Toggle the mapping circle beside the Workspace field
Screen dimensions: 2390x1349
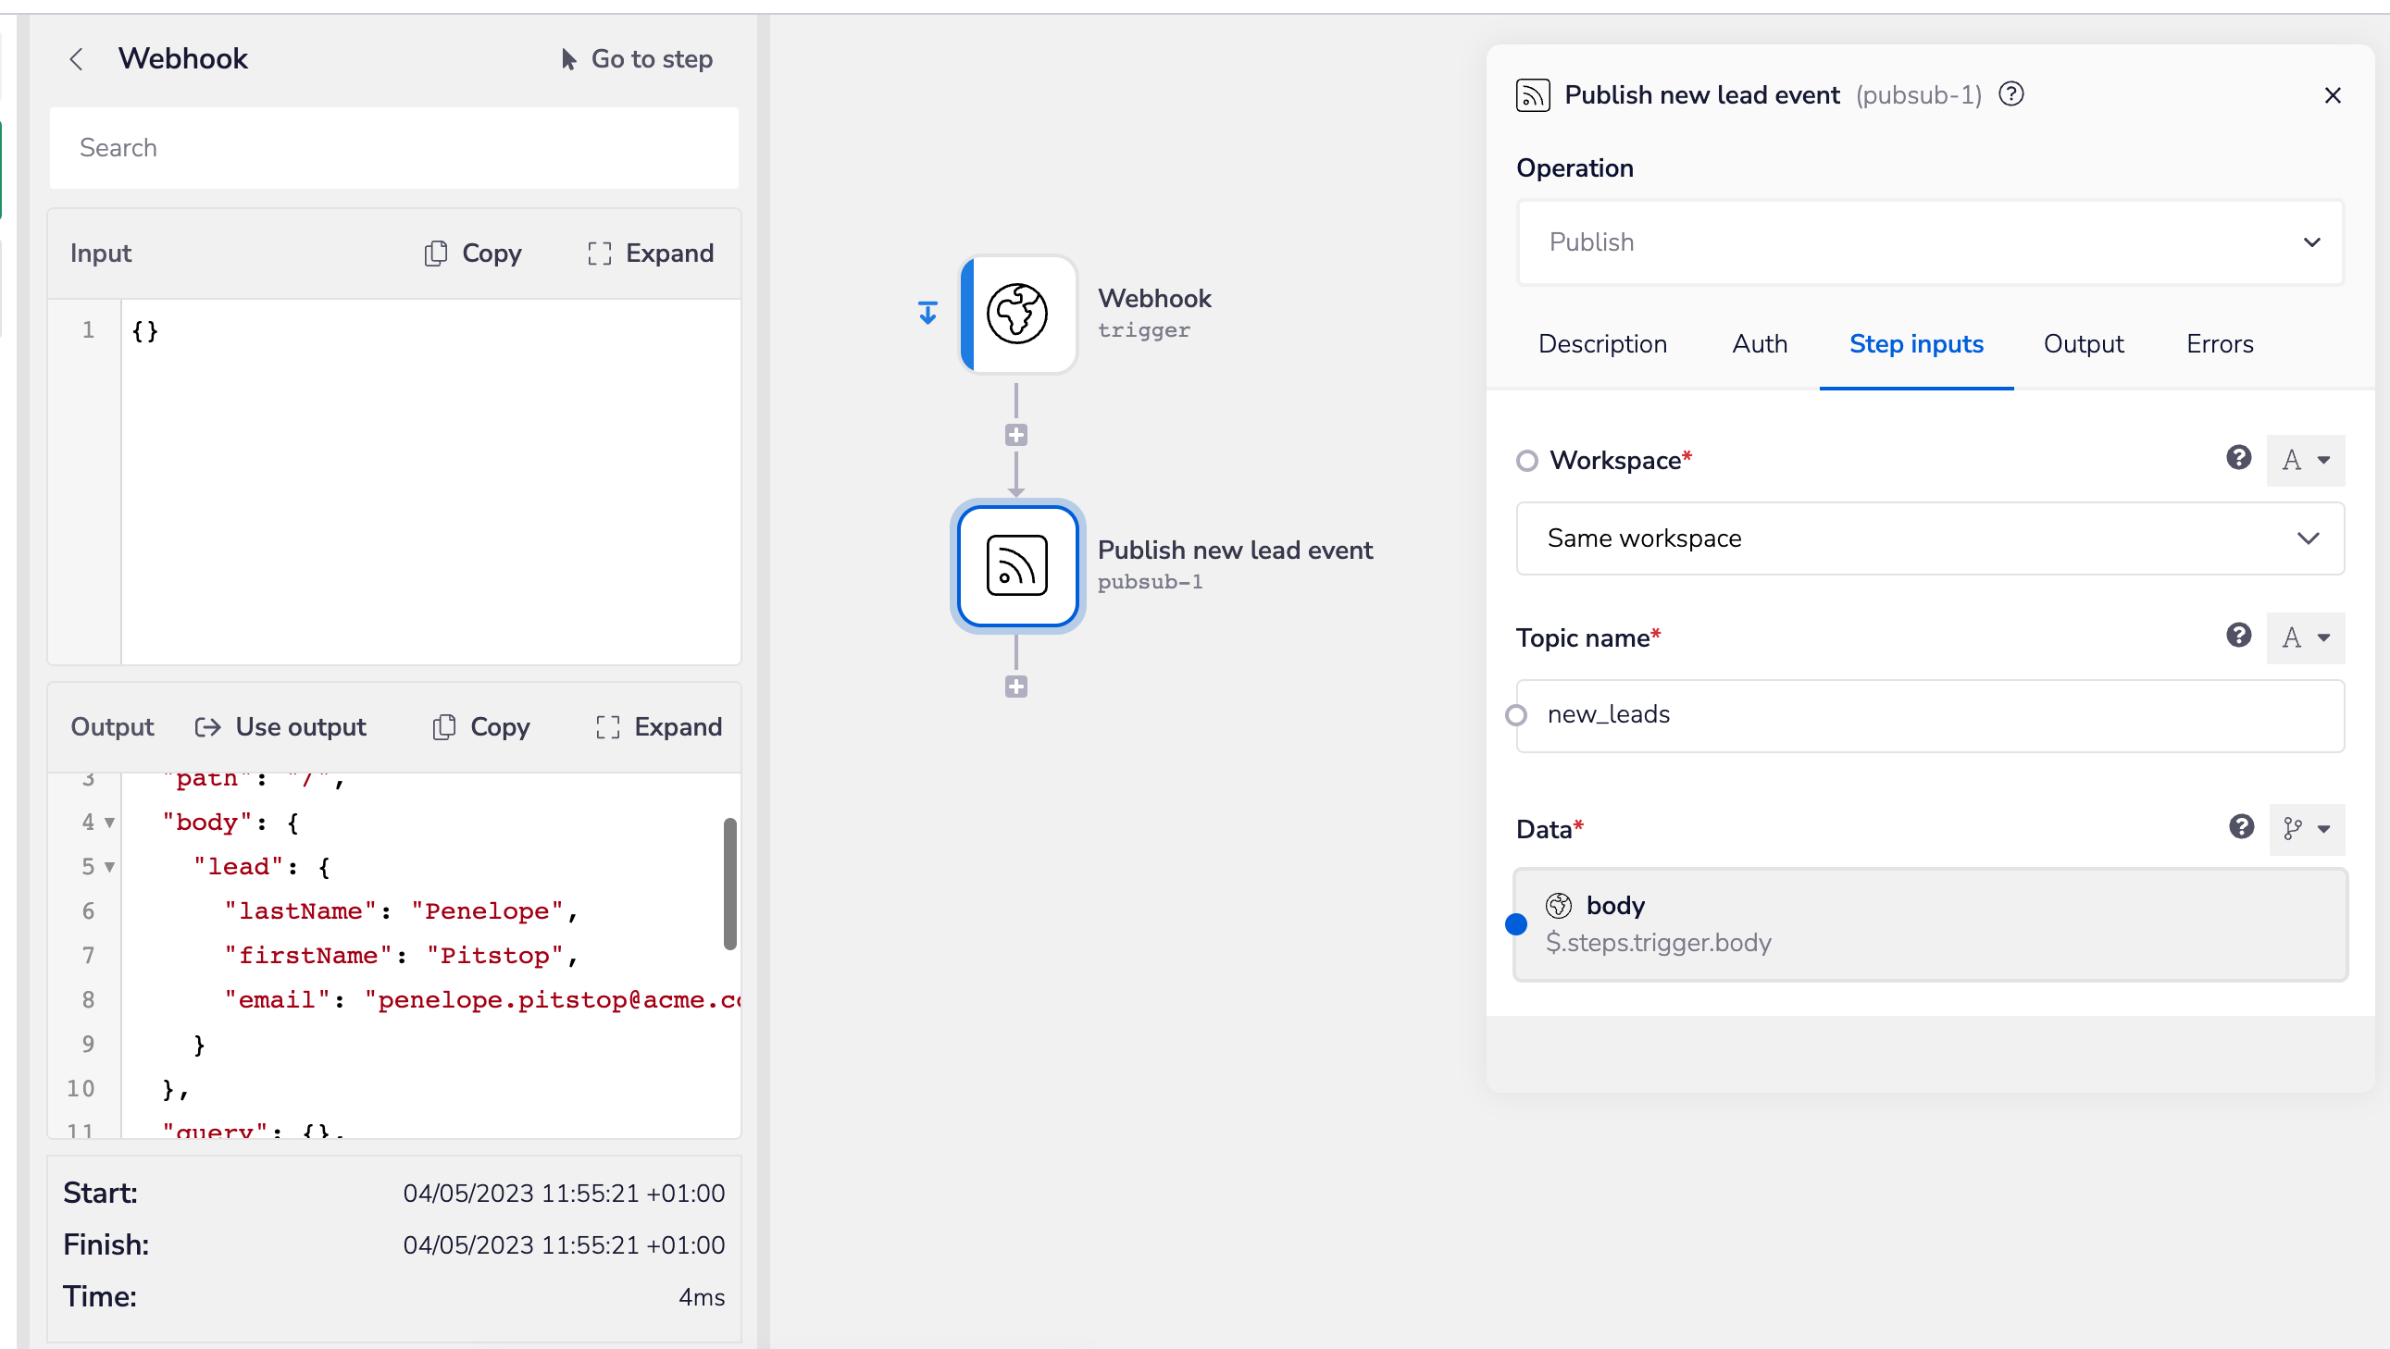1527,459
